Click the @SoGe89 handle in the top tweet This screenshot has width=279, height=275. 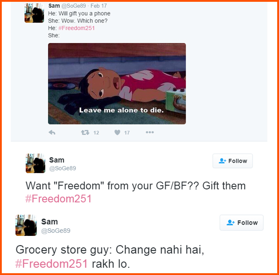(x=74, y=6)
